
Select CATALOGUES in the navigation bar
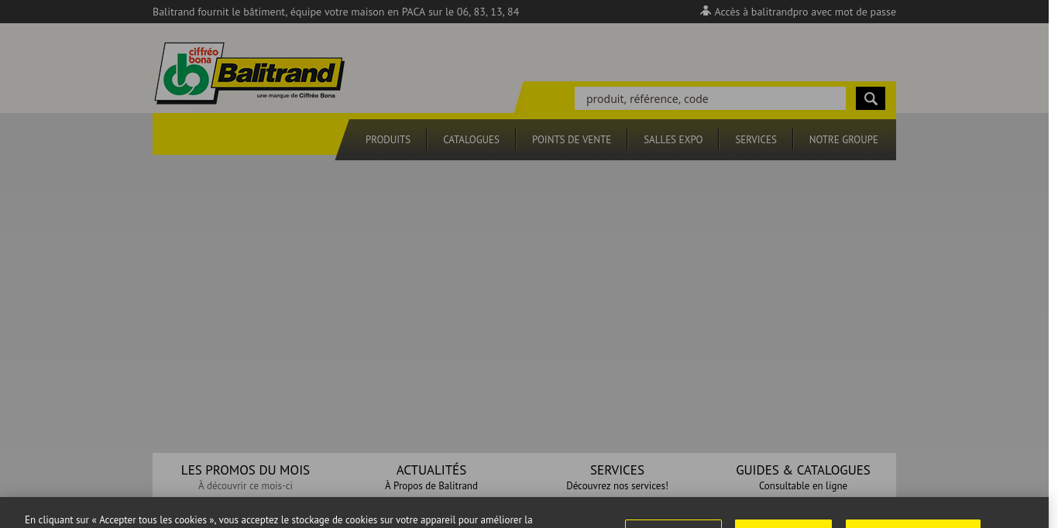471,139
